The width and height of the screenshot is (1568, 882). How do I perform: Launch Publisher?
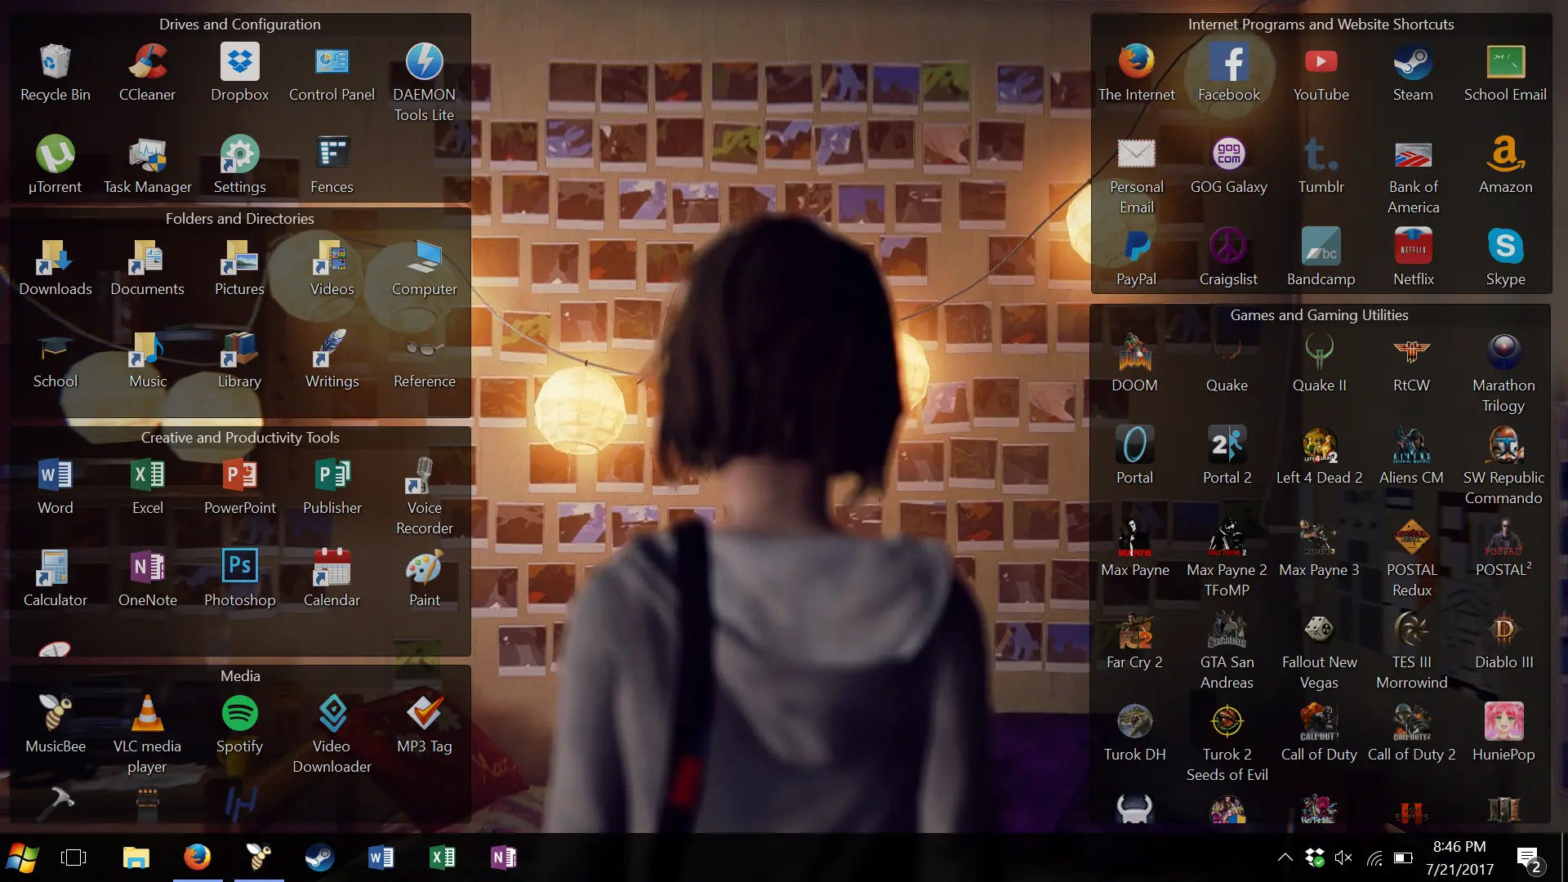tap(332, 487)
